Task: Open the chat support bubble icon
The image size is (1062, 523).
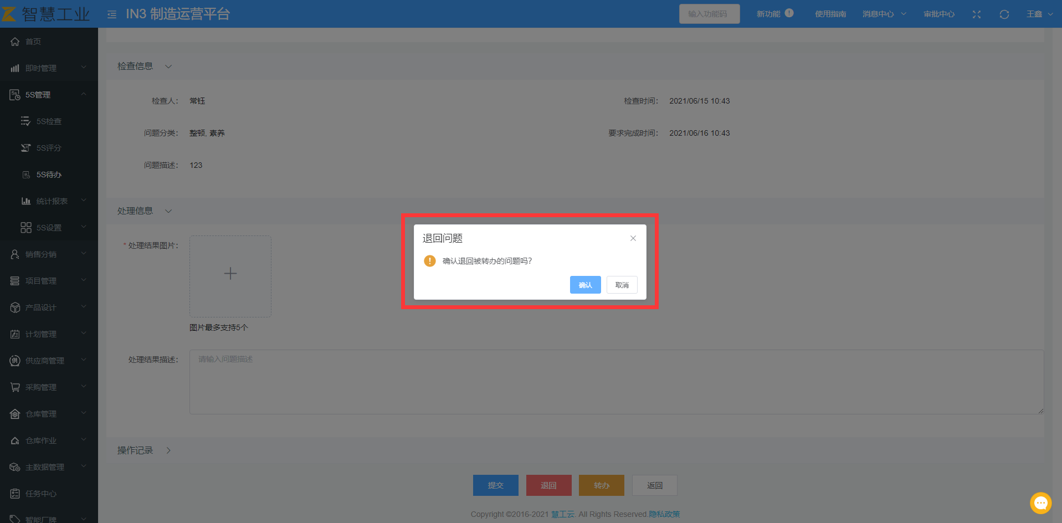Action: [x=1040, y=503]
